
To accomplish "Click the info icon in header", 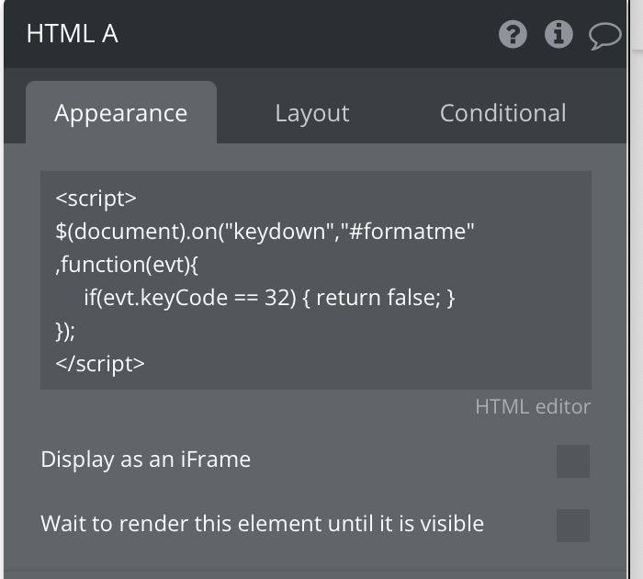I will coord(558,35).
